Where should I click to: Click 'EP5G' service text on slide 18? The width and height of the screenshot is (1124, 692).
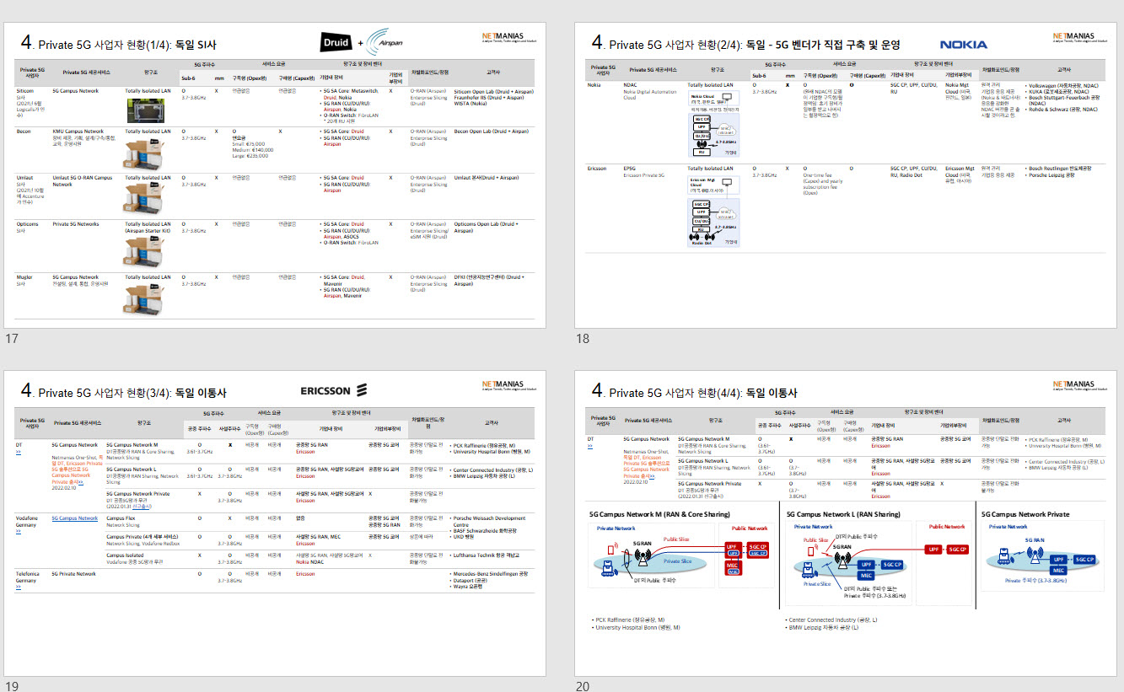pyautogui.click(x=629, y=169)
